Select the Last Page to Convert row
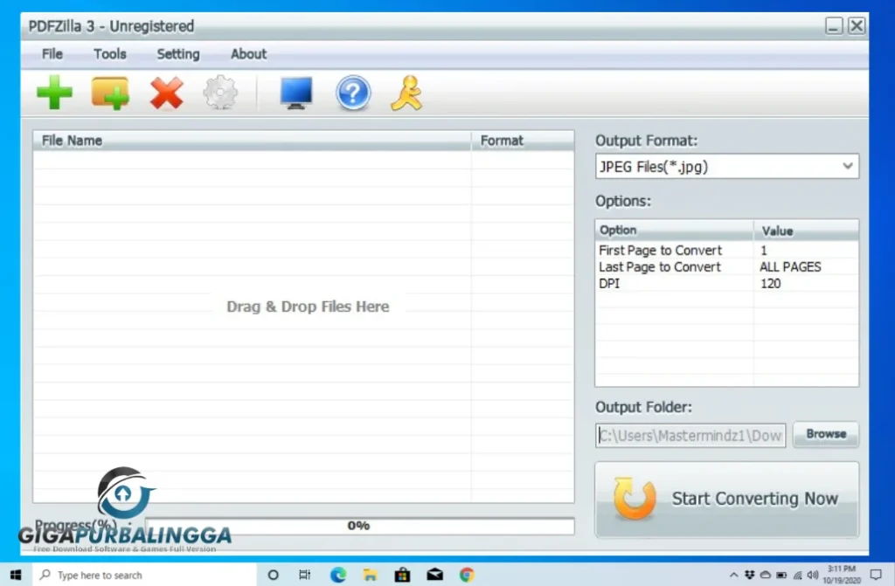The height and width of the screenshot is (586, 895). coord(726,267)
